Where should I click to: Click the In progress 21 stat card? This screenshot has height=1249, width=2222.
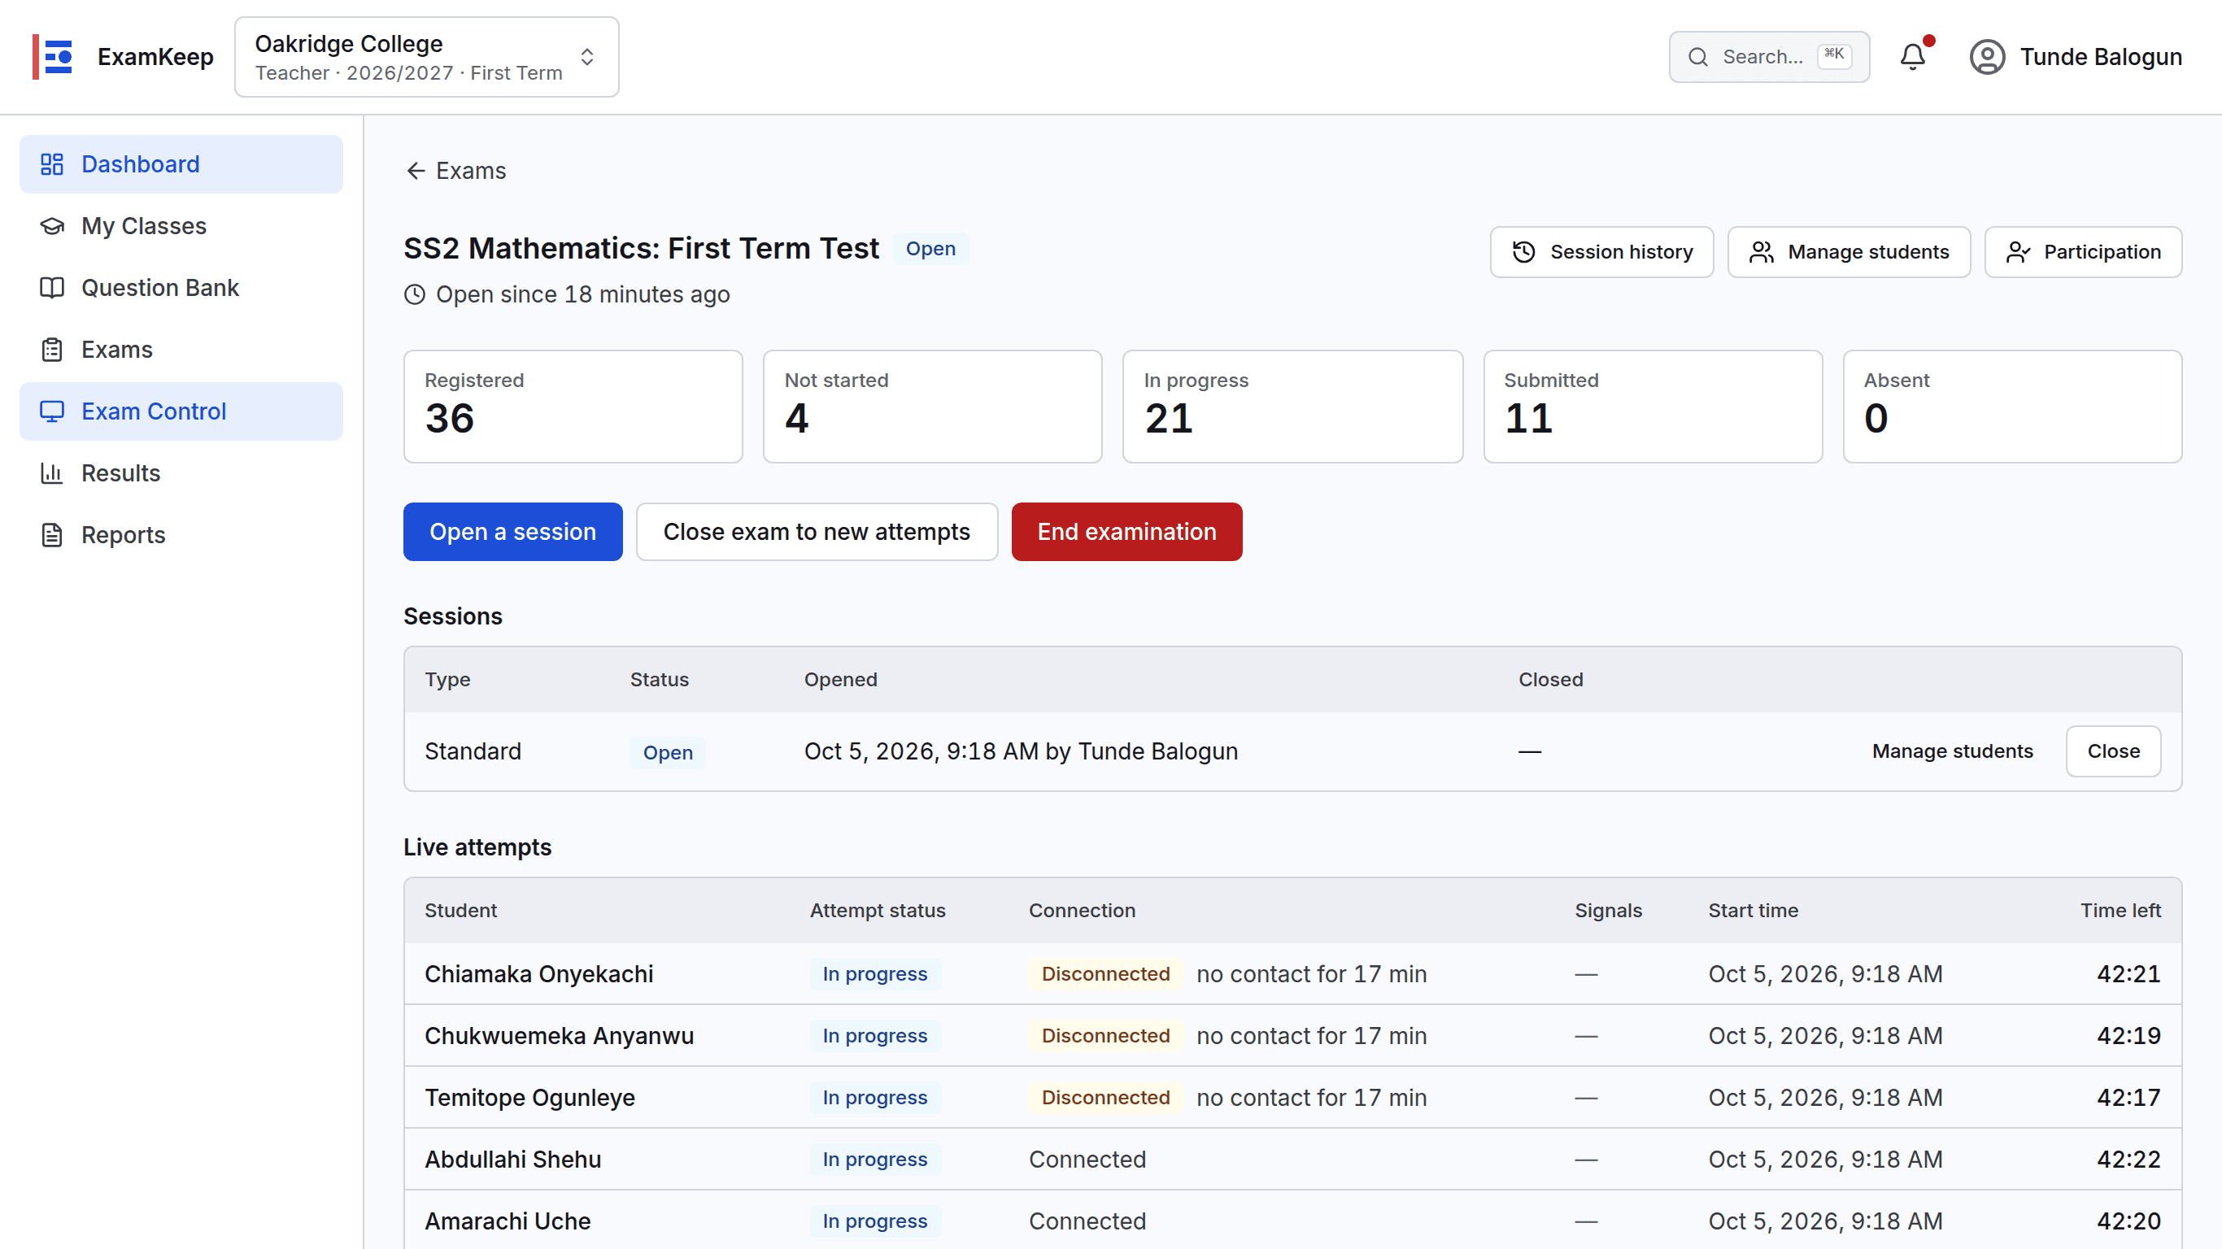1292,407
